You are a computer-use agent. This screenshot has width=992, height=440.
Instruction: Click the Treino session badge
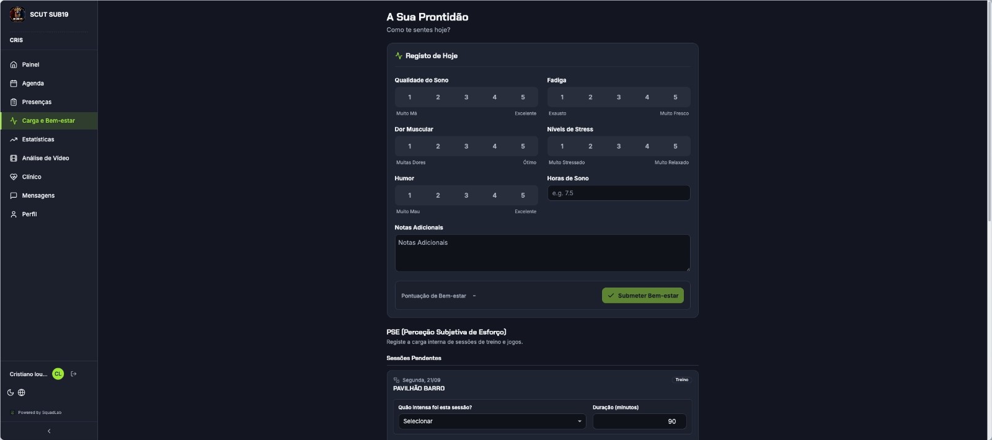pos(682,380)
